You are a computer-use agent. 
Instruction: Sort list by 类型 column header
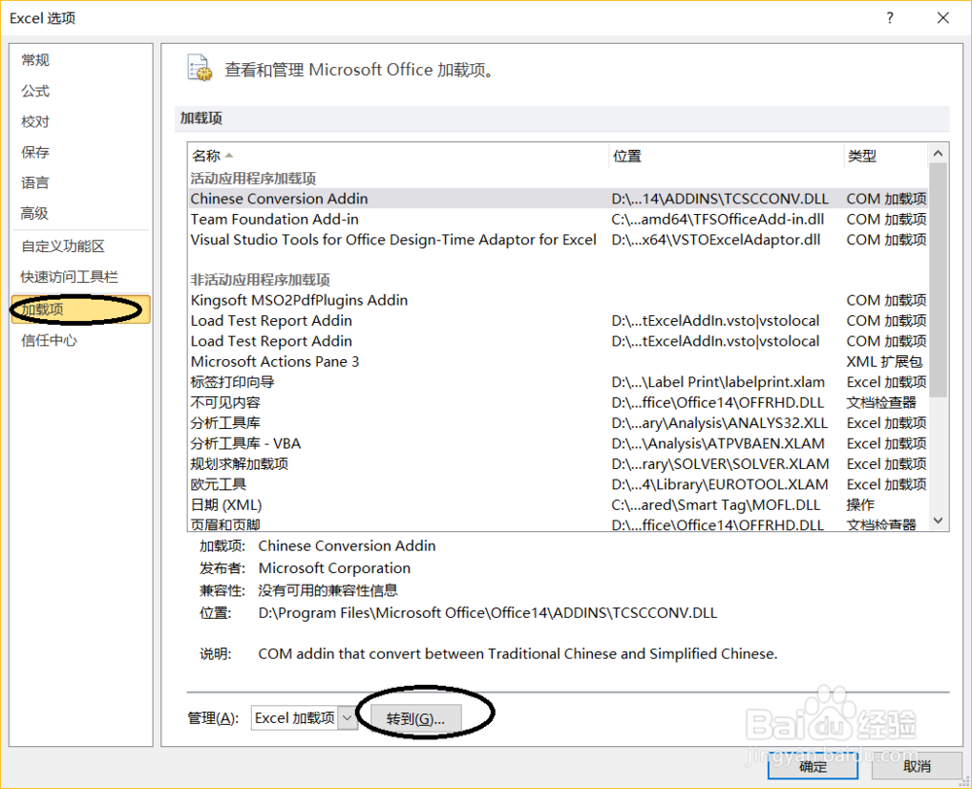point(885,156)
